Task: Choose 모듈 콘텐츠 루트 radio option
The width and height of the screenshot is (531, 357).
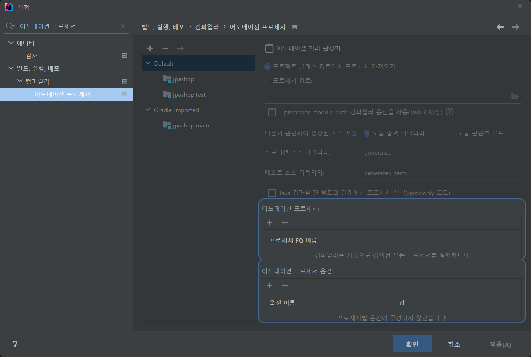Action: point(452,133)
